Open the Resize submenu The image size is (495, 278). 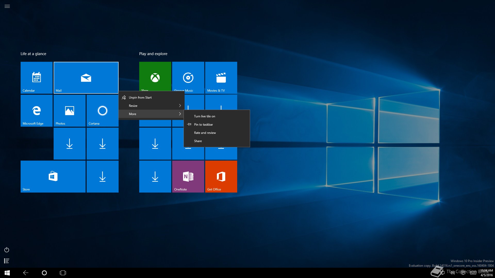click(152, 106)
